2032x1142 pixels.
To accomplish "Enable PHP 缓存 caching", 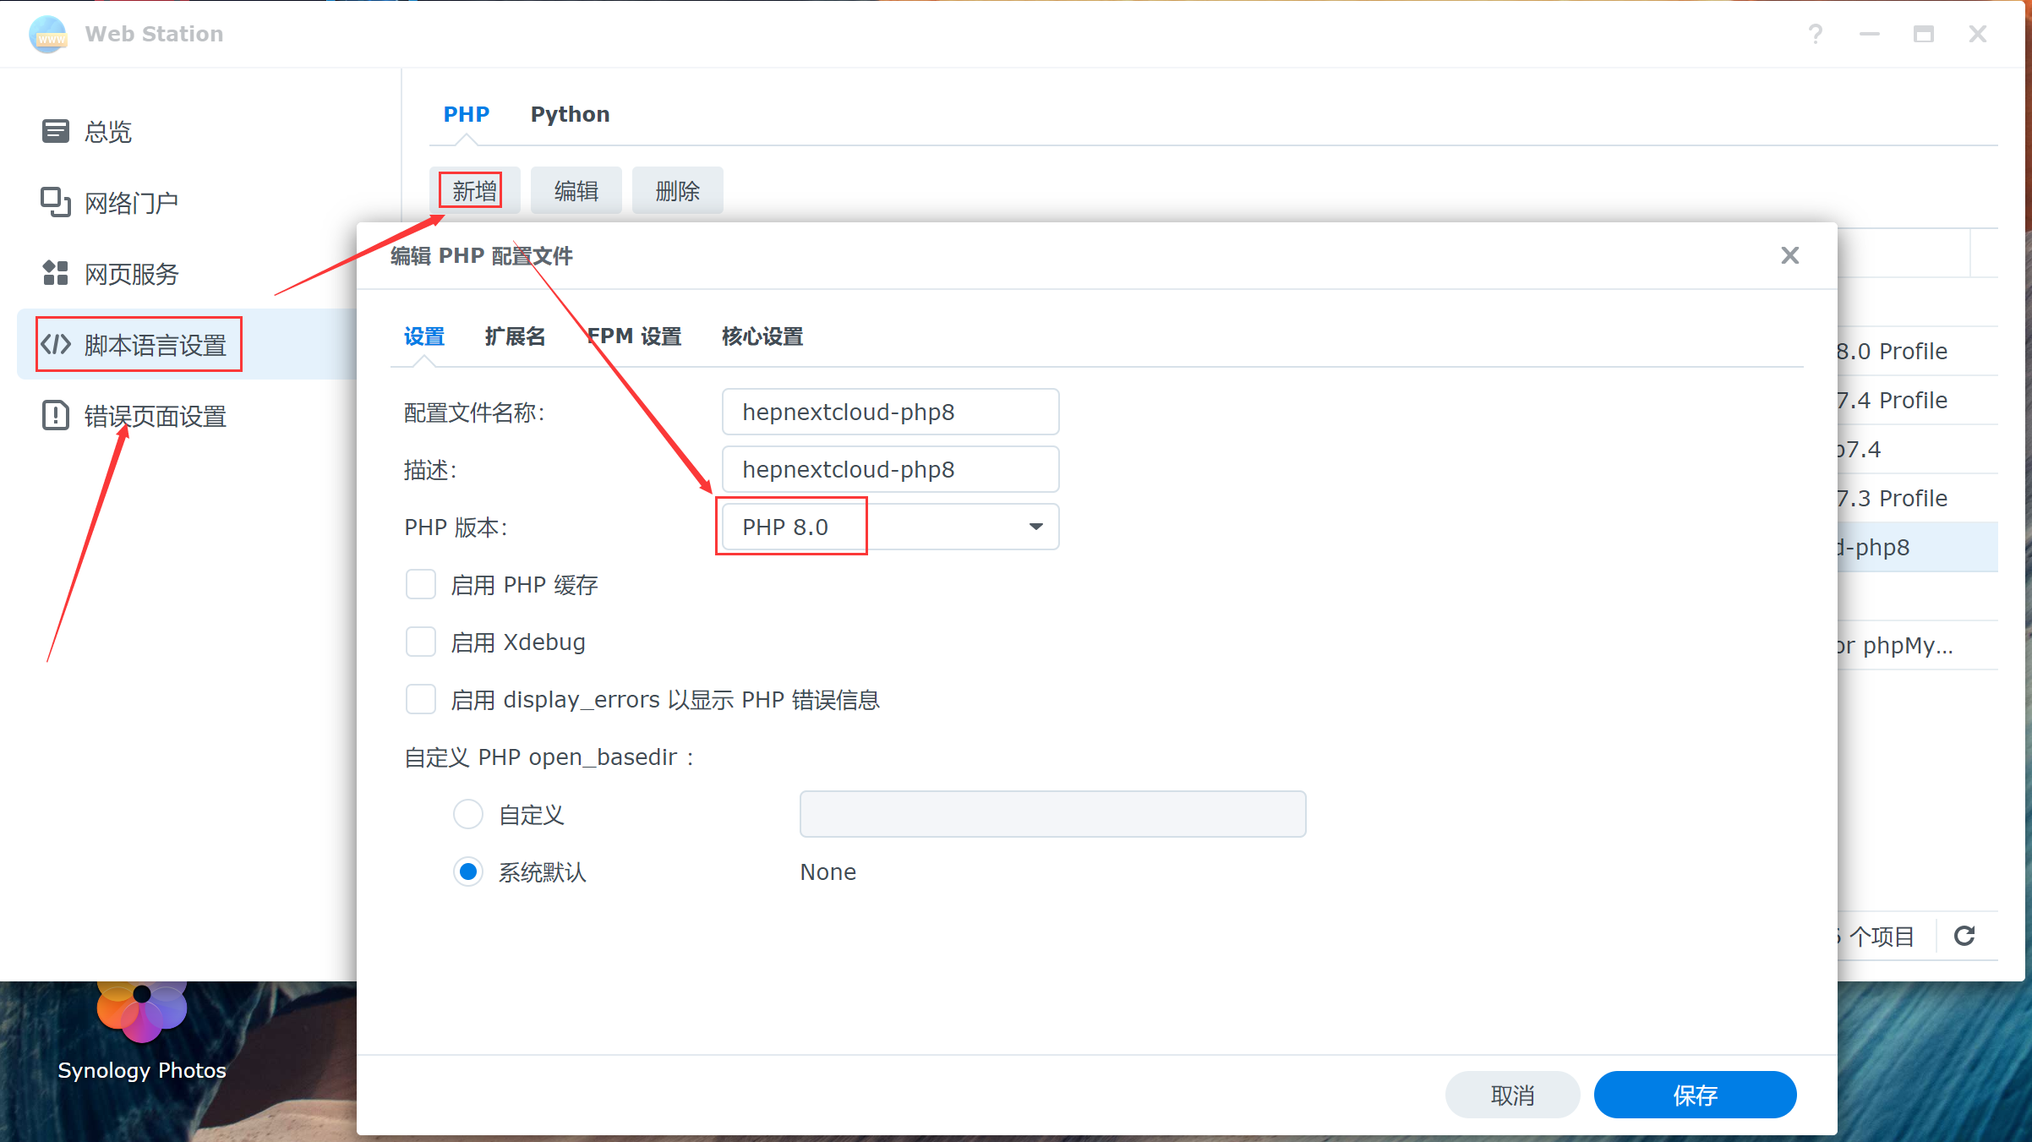I will [420, 584].
